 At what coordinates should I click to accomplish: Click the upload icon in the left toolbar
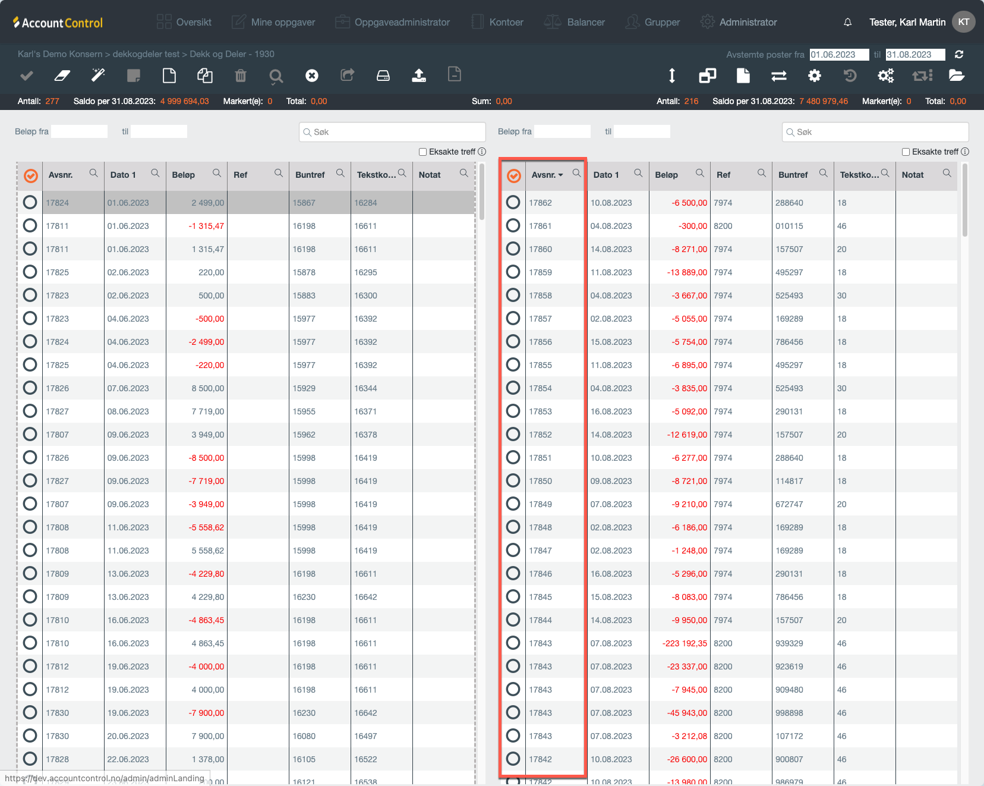[419, 76]
